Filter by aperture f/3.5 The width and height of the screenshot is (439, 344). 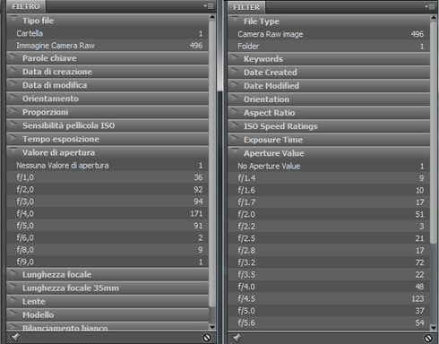(x=329, y=274)
